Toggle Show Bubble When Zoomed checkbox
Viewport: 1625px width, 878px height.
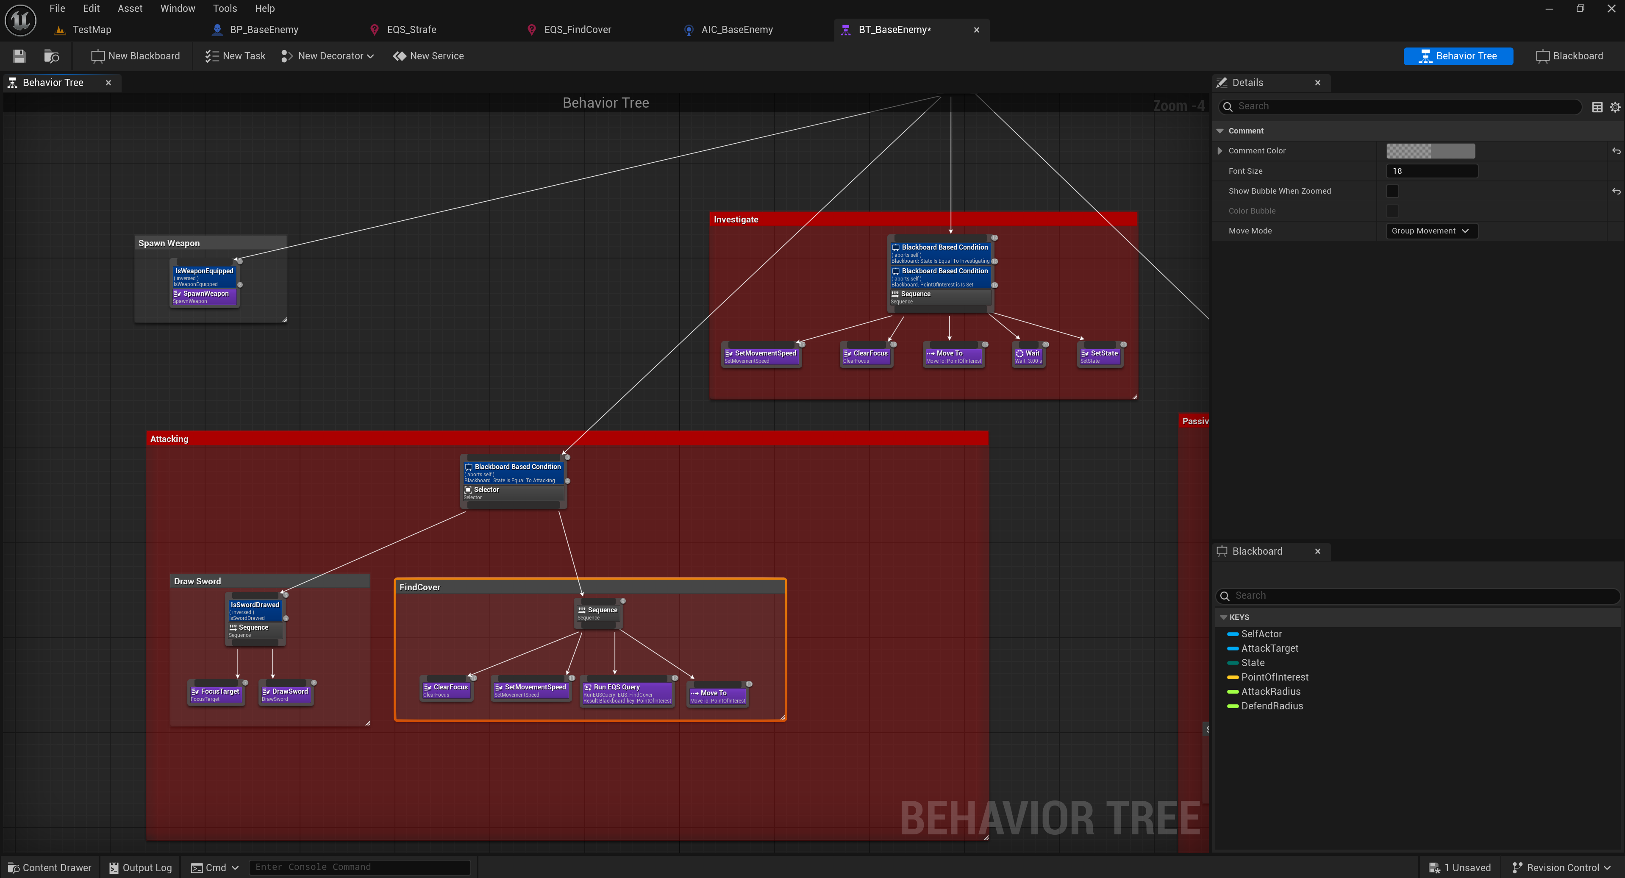(x=1392, y=191)
